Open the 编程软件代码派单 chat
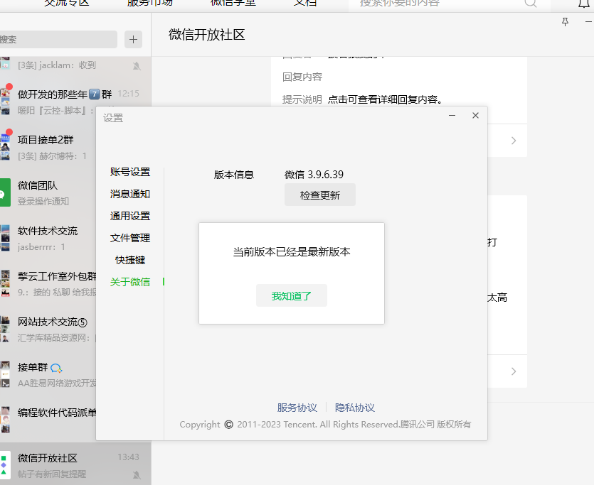 48,420
